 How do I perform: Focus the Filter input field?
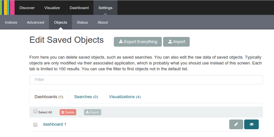pos(146,80)
